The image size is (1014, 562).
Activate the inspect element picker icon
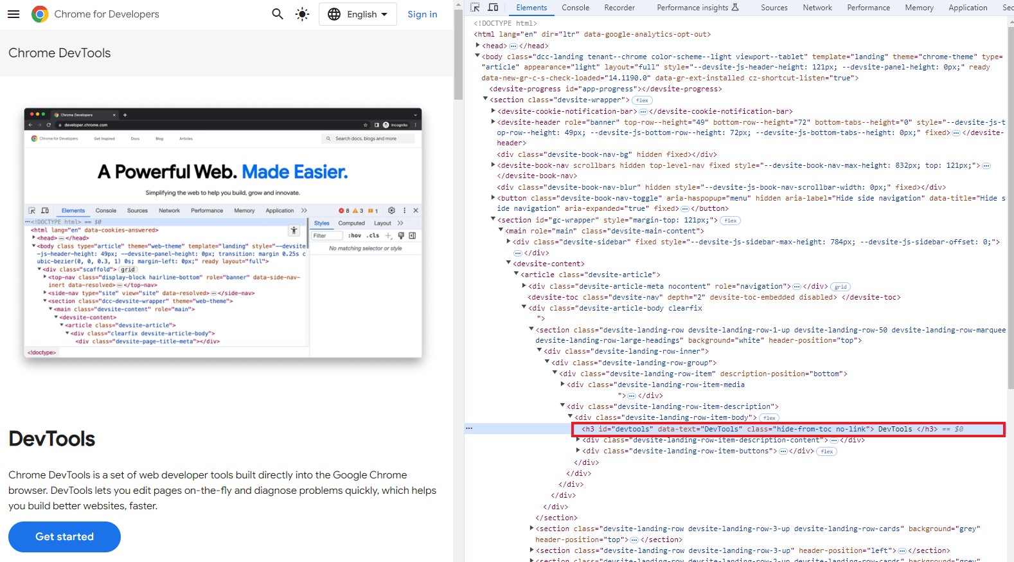[x=475, y=8]
